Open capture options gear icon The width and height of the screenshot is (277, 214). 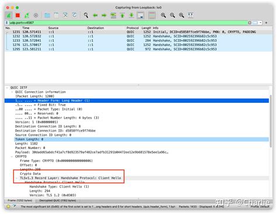point(36,15)
